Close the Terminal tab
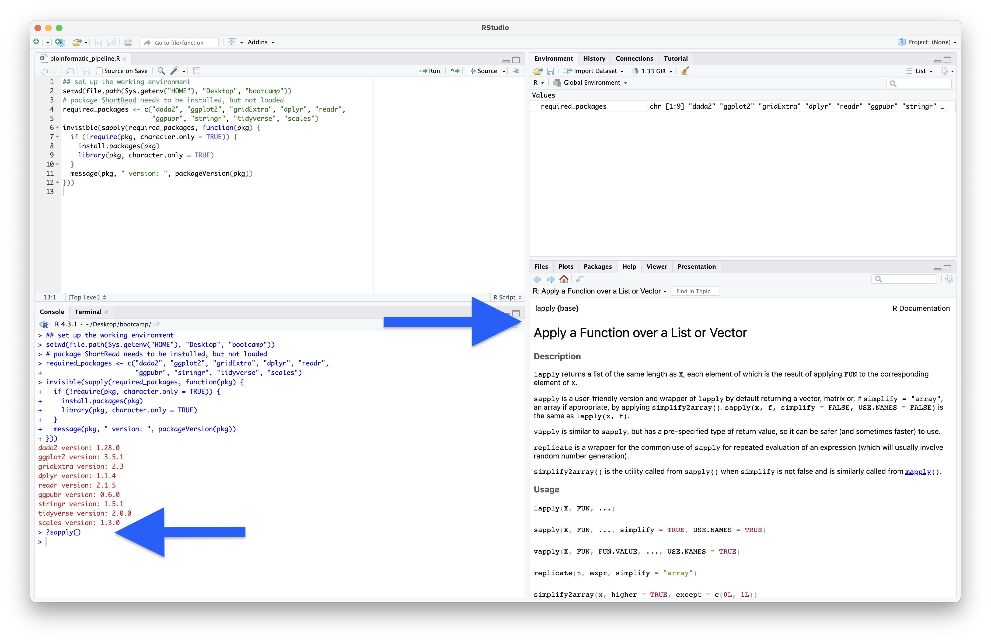Viewport: 991px width, 642px height. 107,312
